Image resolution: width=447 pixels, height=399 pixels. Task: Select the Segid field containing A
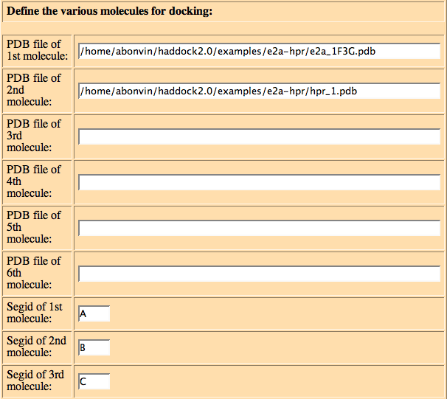94,313
